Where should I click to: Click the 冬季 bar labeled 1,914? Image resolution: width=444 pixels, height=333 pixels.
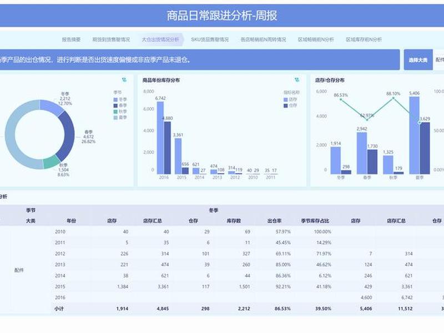click(336, 160)
